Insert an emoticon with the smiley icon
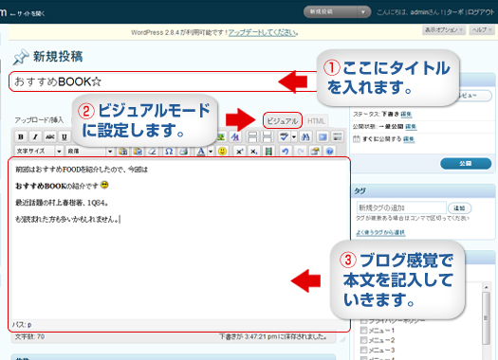 click(x=222, y=151)
